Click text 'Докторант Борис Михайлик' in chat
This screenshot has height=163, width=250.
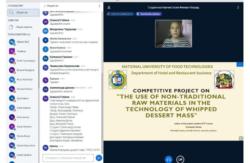coord(66,141)
